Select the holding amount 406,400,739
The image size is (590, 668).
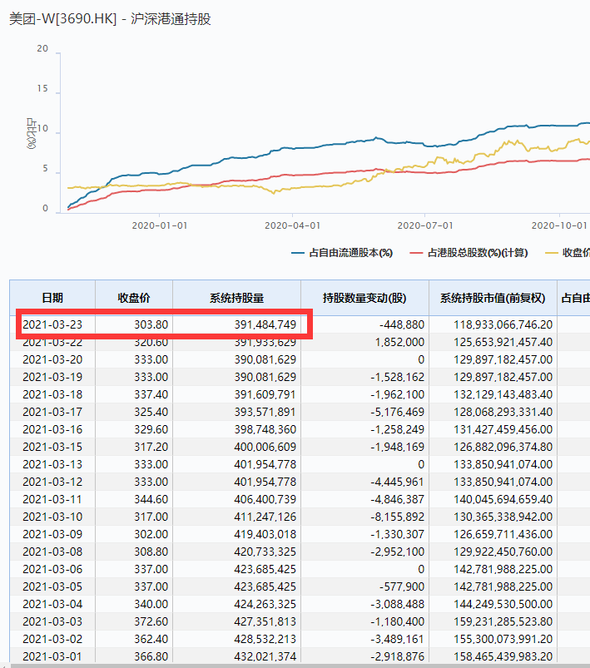point(265,499)
